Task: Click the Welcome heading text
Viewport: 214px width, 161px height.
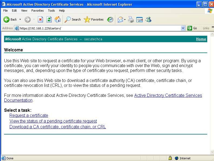Action: coord(13,50)
